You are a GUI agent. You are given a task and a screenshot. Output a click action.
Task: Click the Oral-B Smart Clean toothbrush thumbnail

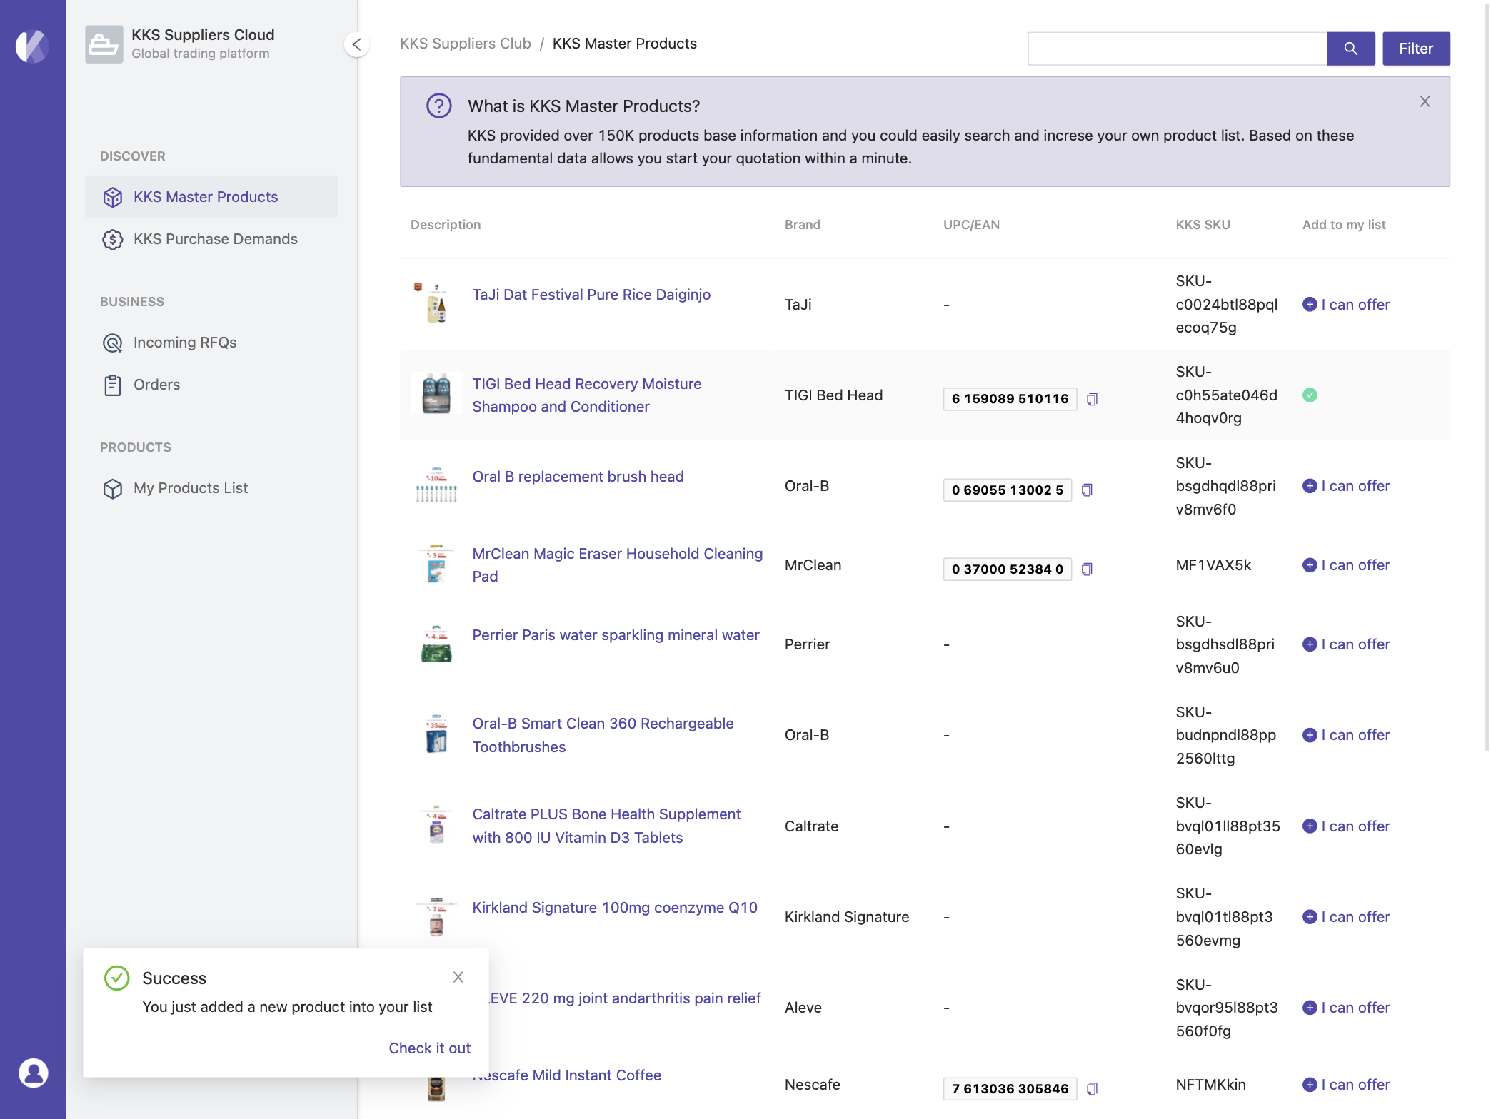[x=436, y=734]
